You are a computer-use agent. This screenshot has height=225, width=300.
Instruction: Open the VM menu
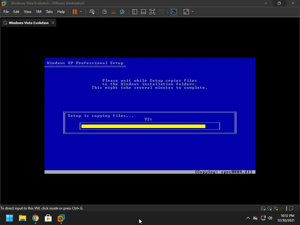[x=39, y=12]
